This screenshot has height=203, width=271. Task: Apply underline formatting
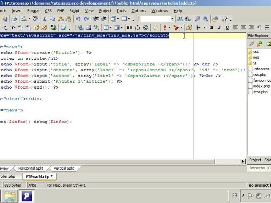pyautogui.click(x=227, y=27)
